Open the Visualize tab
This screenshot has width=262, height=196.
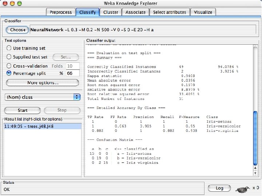[x=203, y=12]
